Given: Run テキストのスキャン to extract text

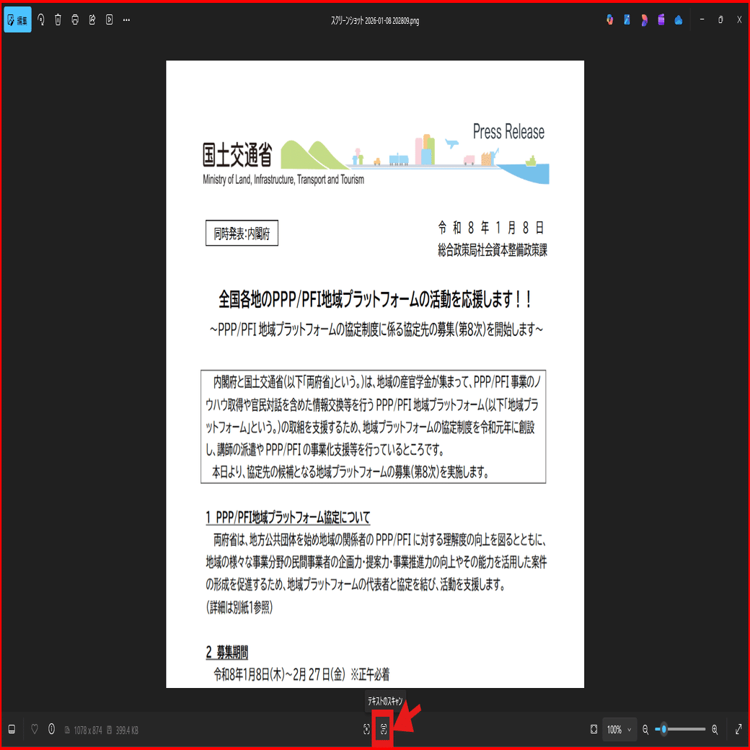Looking at the screenshot, I should pos(382,729).
